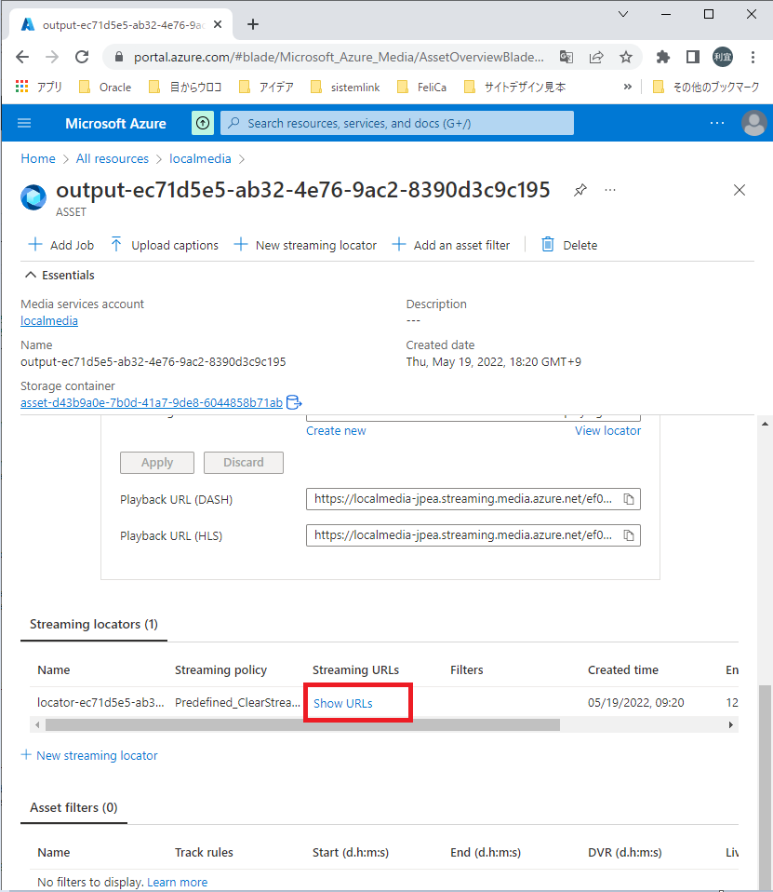Click the locator table left scroll arrow
The height and width of the screenshot is (892, 773).
[37, 724]
